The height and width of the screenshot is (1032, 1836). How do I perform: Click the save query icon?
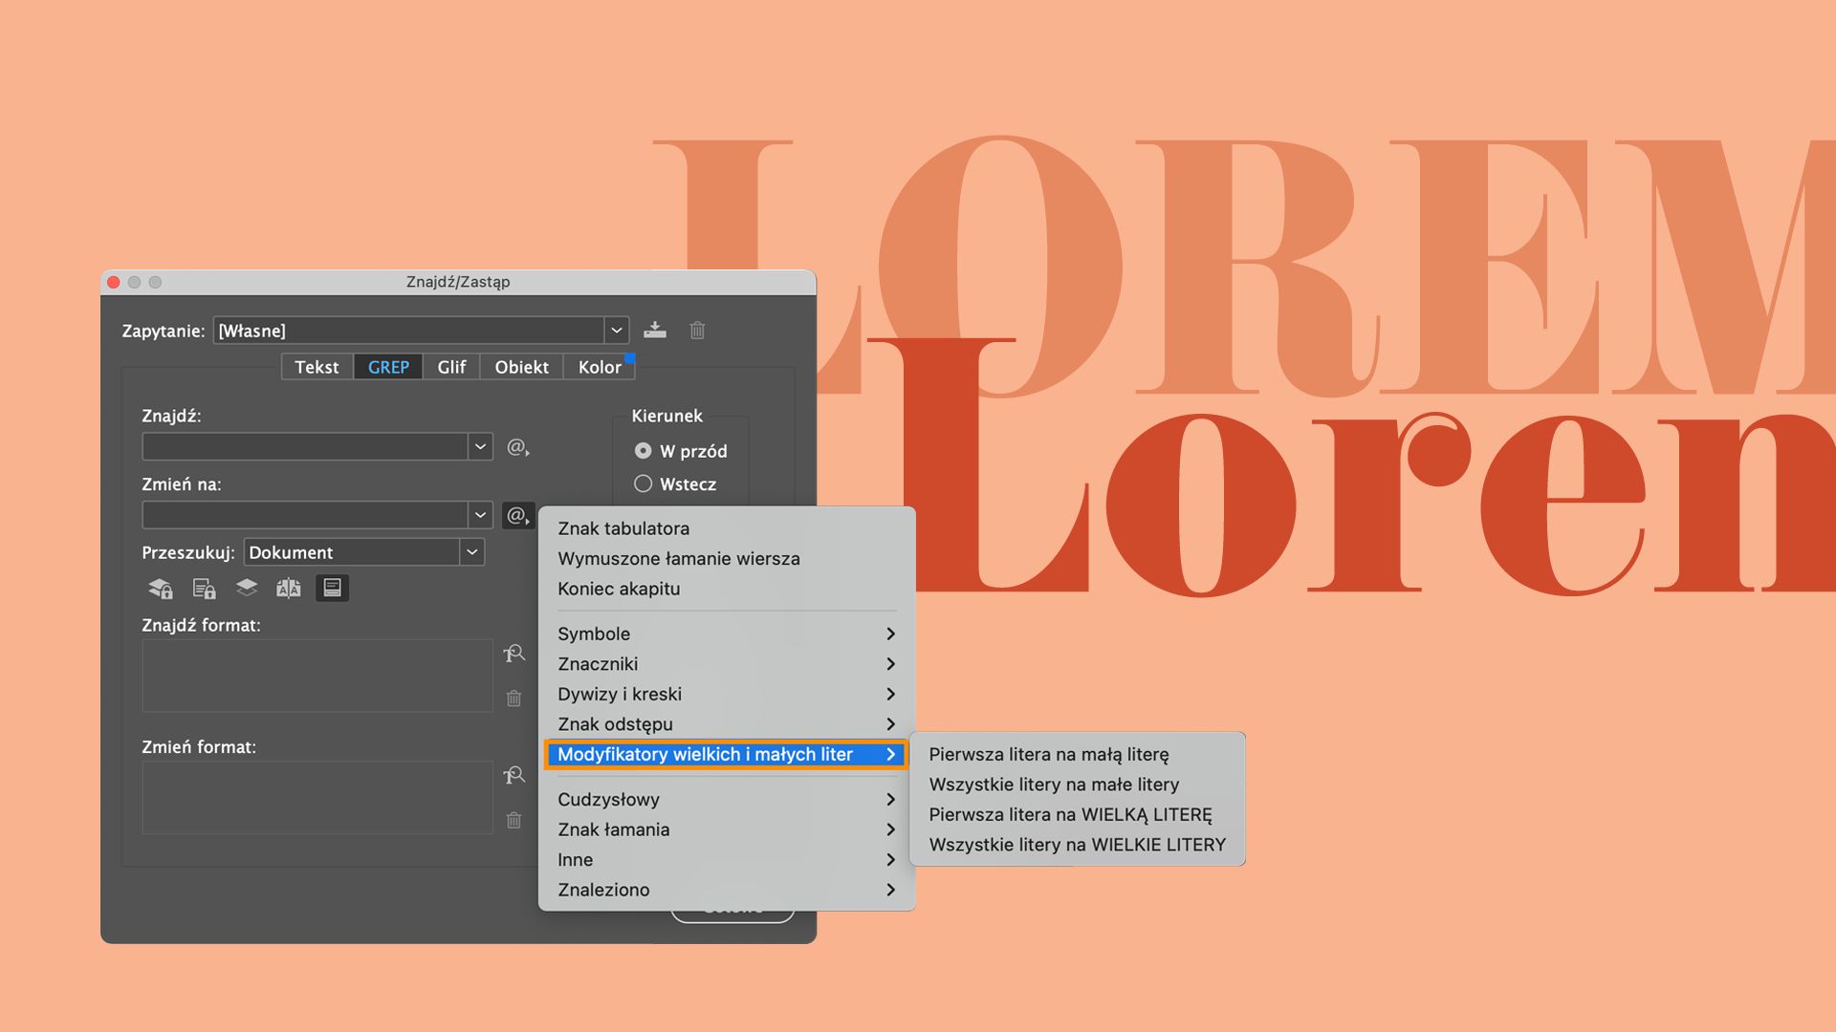pyautogui.click(x=655, y=331)
